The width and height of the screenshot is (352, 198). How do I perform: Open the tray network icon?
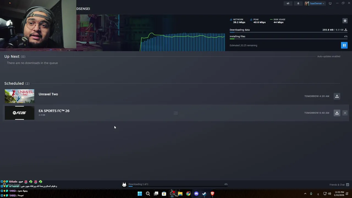pyautogui.click(x=325, y=194)
